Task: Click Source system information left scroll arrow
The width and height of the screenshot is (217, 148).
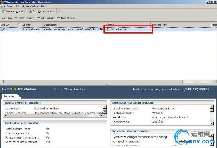Action: click(x=5, y=116)
